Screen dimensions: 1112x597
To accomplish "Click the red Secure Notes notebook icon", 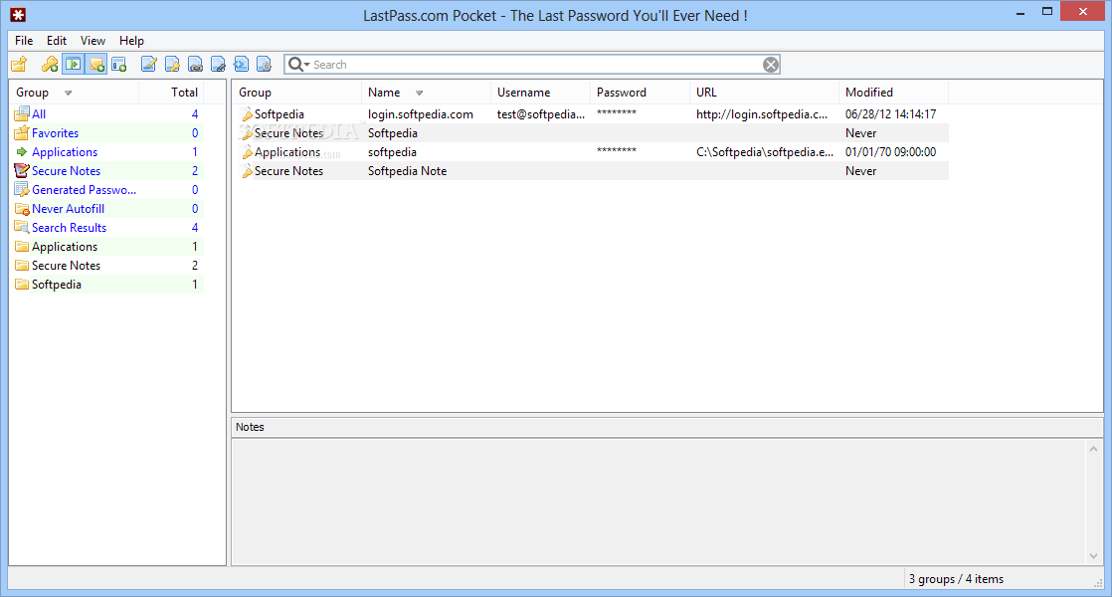I will 22,171.
